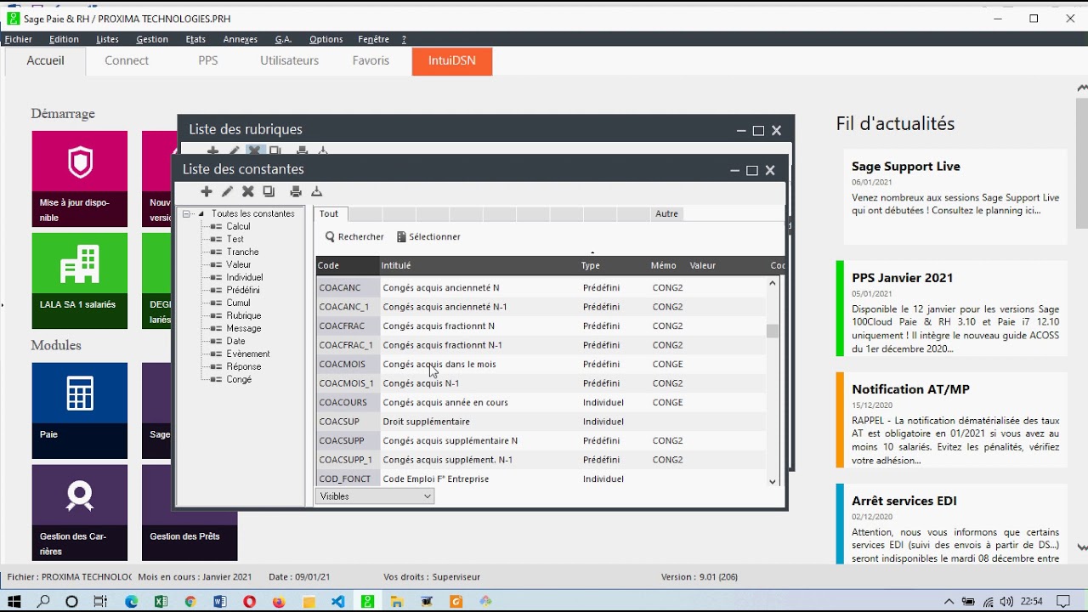Sort table by Intitulé column header
Image resolution: width=1088 pixels, height=612 pixels.
pos(479,266)
